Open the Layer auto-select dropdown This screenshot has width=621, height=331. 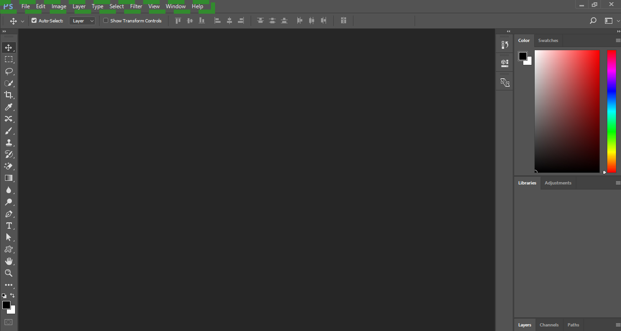coord(83,21)
